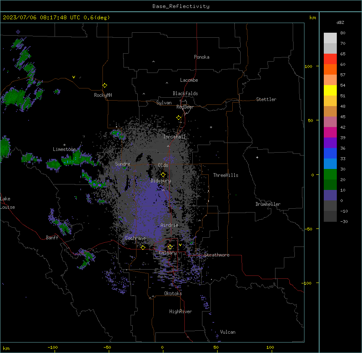Select the Vulcan label
362x353 pixels.
point(228,332)
